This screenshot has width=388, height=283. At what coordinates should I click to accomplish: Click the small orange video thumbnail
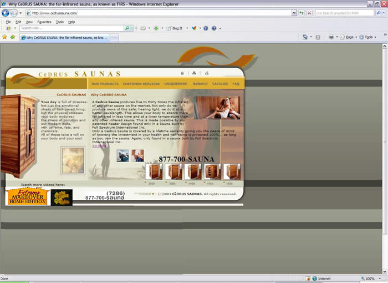137,155
